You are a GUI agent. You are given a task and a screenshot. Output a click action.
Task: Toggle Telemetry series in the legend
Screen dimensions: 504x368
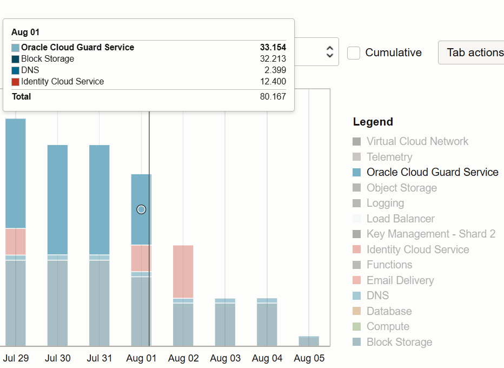pos(382,156)
